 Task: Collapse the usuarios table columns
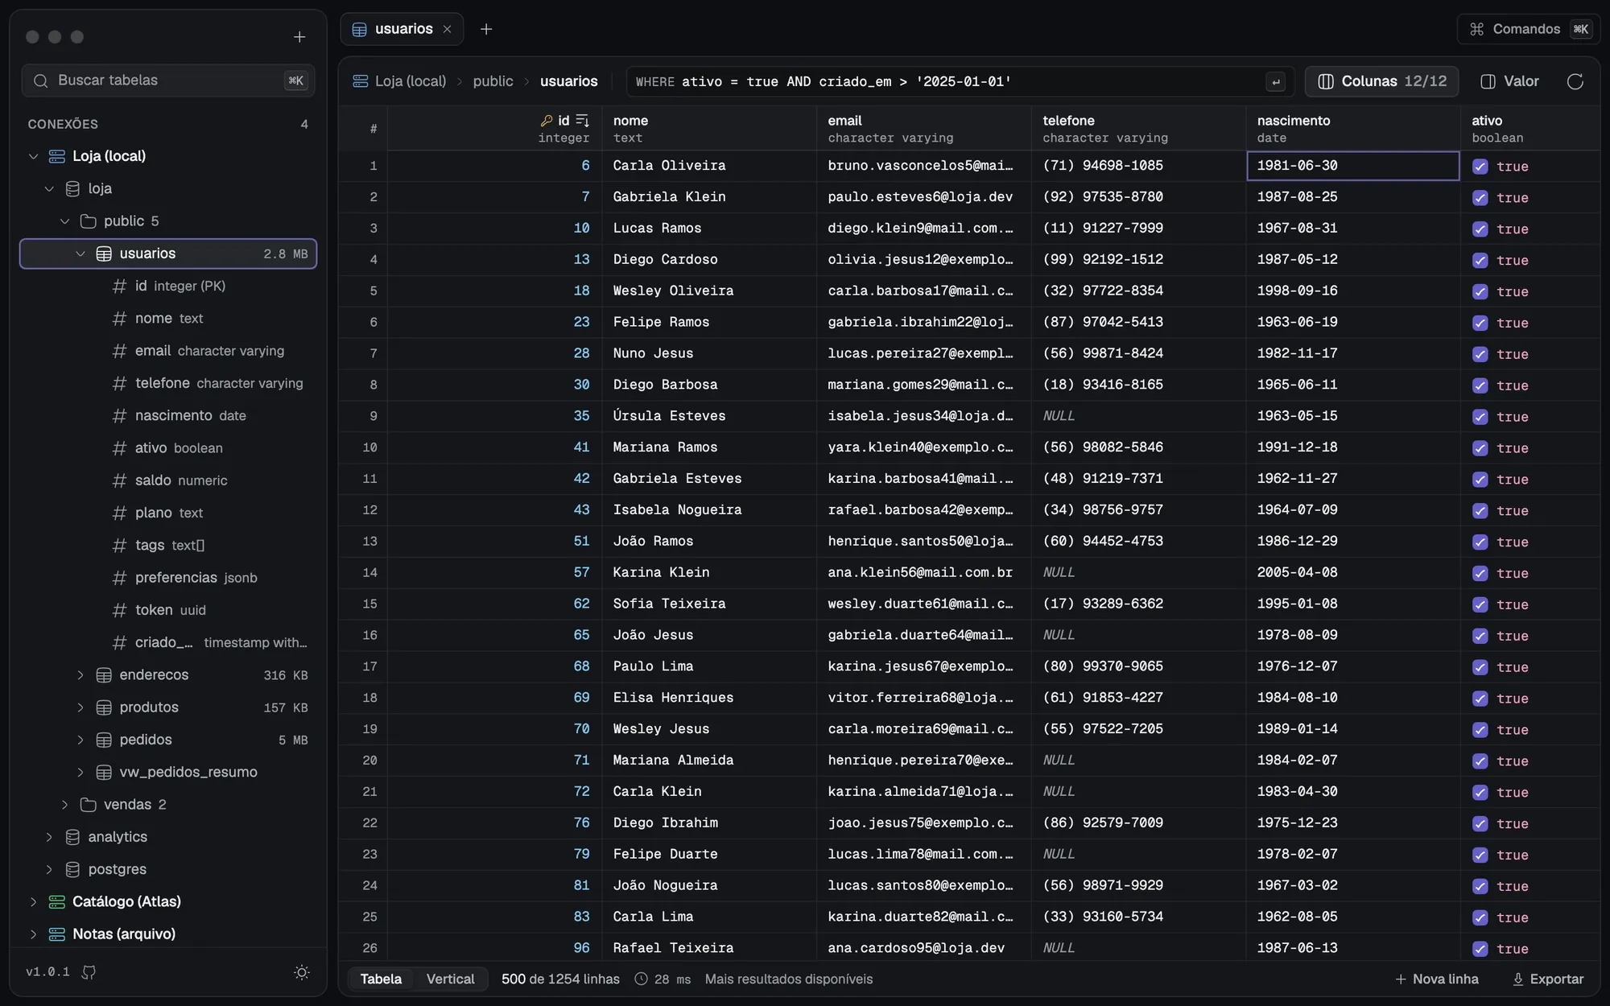[80, 254]
